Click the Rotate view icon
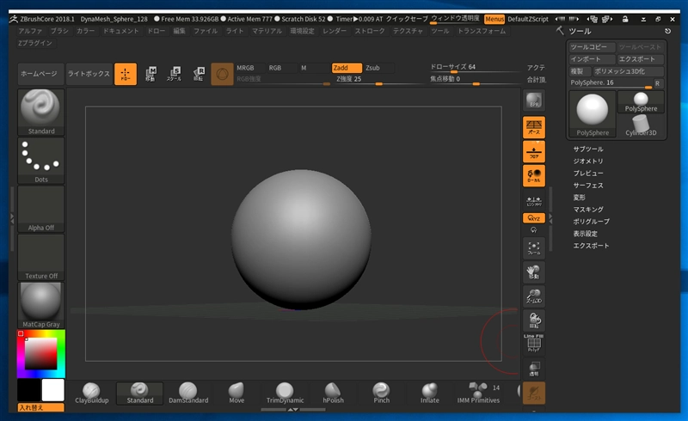 pos(533,320)
